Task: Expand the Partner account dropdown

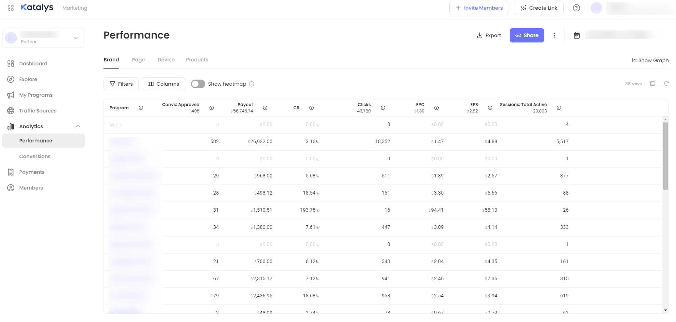Action: pyautogui.click(x=76, y=38)
